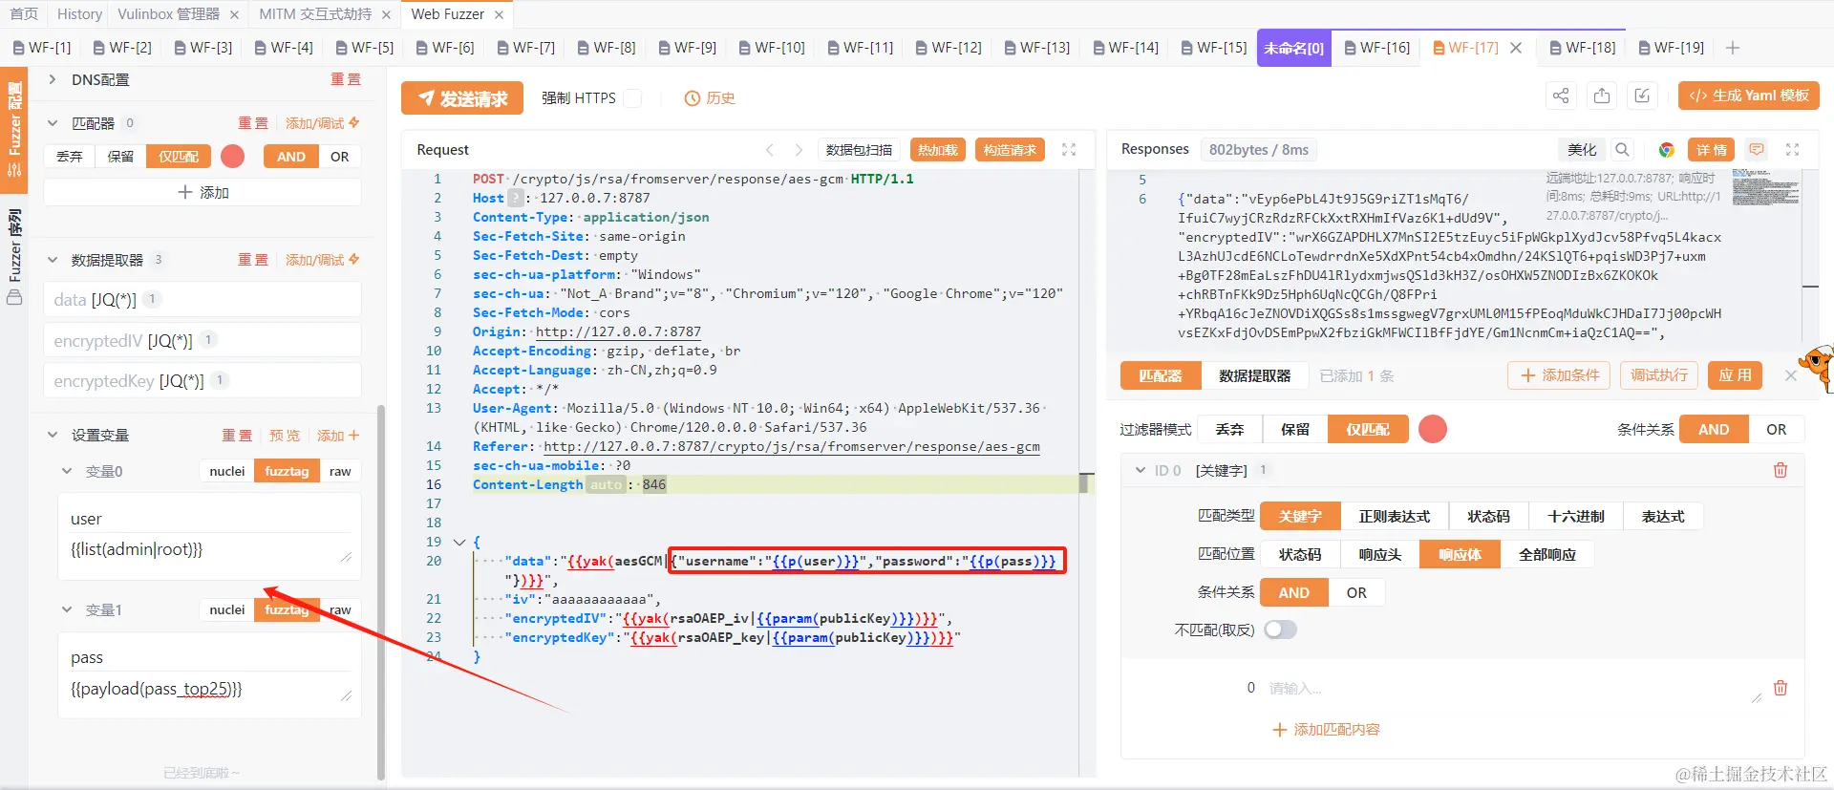The image size is (1834, 790).
Task: Collapse 变量1 entry
Action: tap(67, 609)
